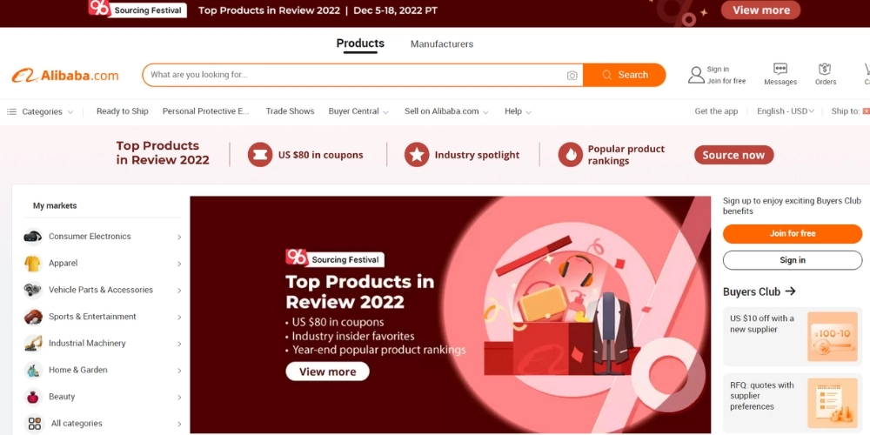Viewport: 870px width, 435px height.
Task: Click the search input field
Action: pyautogui.click(x=355, y=75)
